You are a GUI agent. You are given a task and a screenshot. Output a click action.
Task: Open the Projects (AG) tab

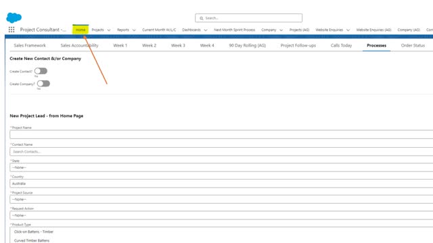click(299, 30)
